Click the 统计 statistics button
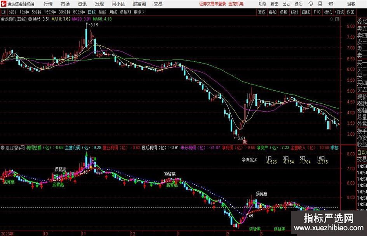Viewport: 367px width, 236px height. (x=294, y=12)
